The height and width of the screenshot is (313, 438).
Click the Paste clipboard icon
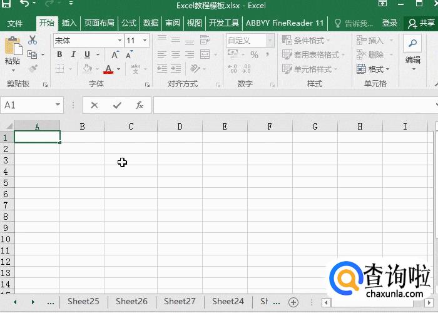tap(13, 46)
